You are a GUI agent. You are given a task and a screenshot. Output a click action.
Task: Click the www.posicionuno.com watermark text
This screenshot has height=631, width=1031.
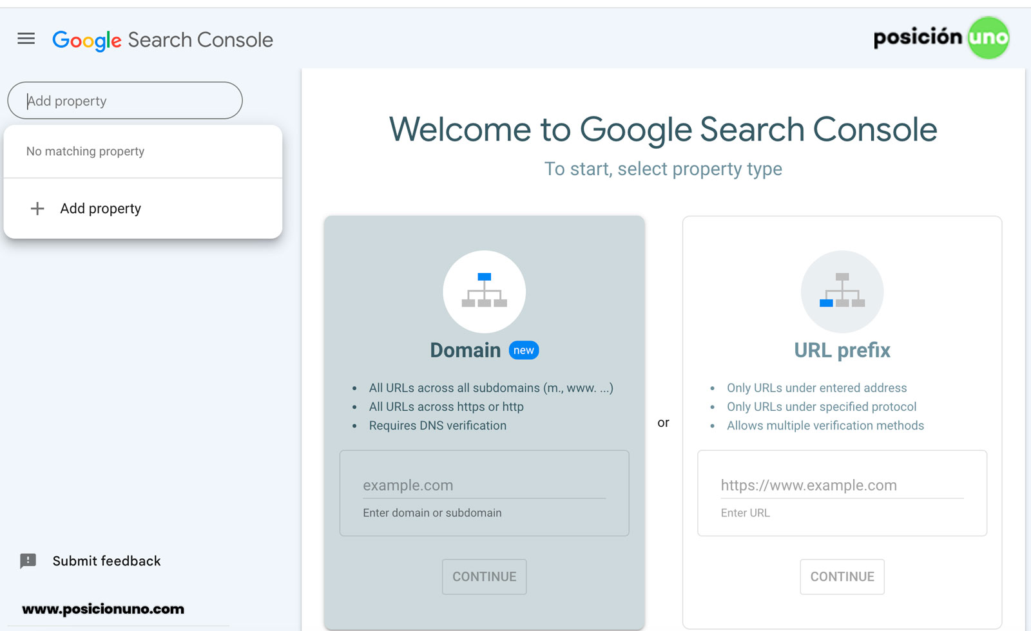(103, 609)
